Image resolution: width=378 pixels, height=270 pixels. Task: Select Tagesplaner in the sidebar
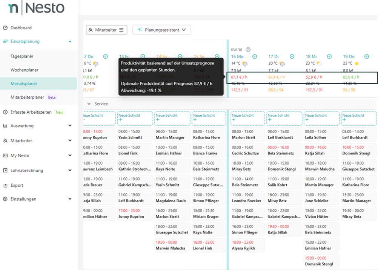22,56
